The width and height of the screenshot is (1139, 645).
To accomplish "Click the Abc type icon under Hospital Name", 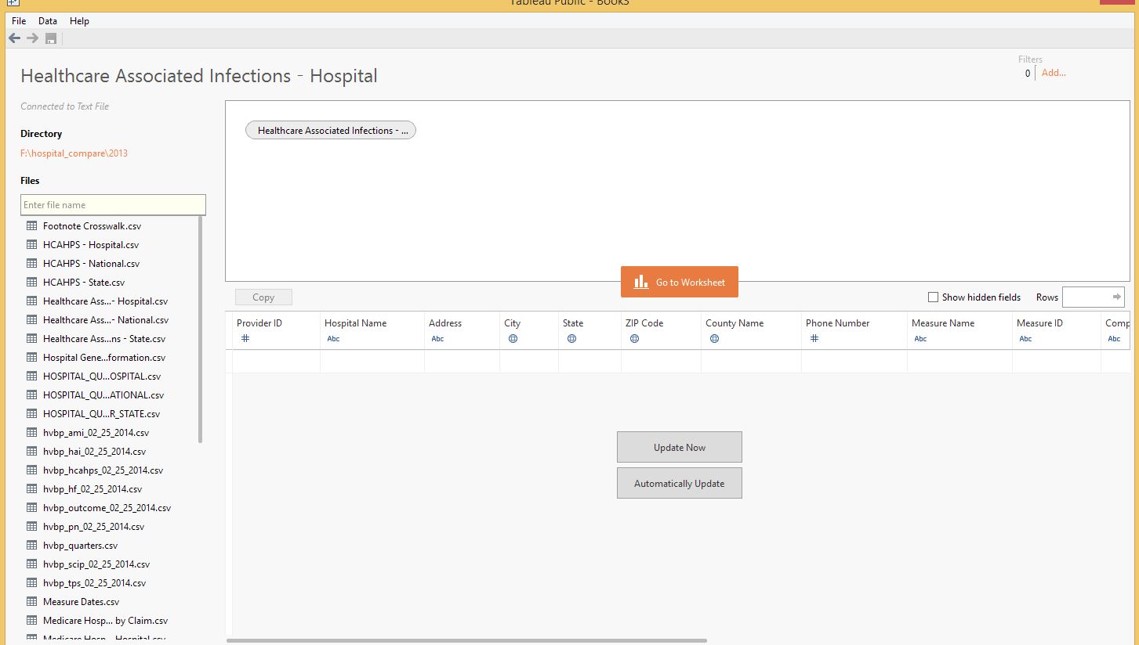I will [x=333, y=339].
